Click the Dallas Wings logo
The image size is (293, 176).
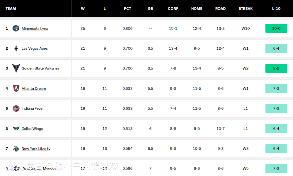(x=16, y=128)
